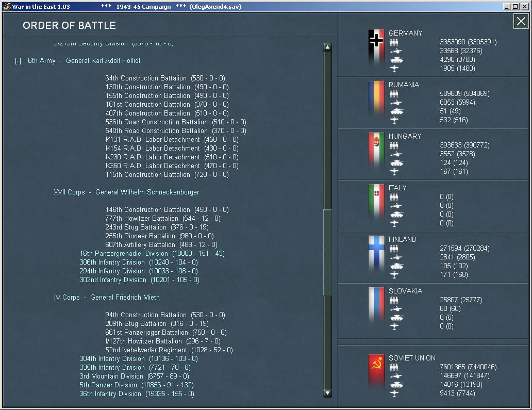This screenshot has height=410, width=532.
Task: Click the K360 R.A.D. Labor Detachment row
Action: (172, 166)
